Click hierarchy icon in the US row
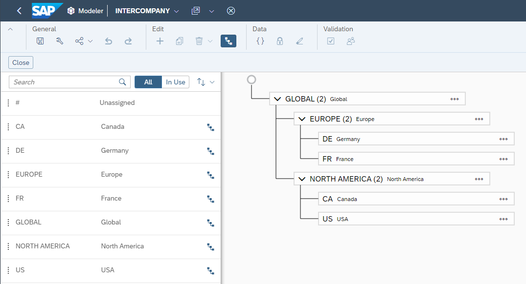This screenshot has width=526, height=284. tap(210, 271)
